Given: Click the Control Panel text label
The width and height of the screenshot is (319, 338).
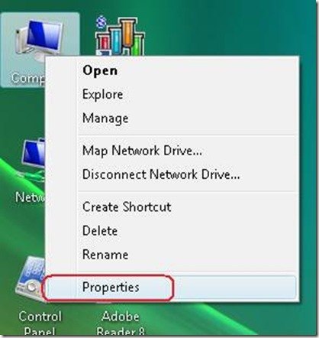Looking at the screenshot, I should tap(40, 323).
